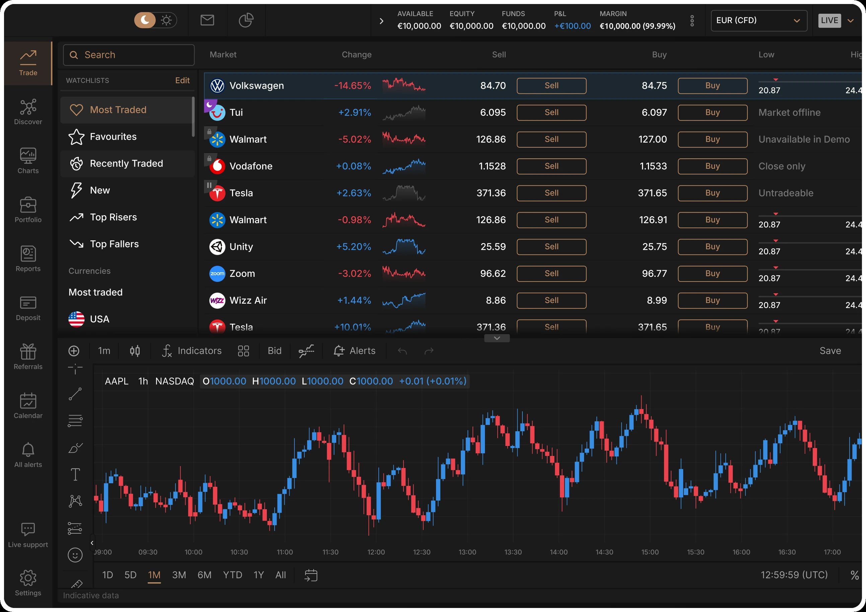The width and height of the screenshot is (866, 612).
Task: Open the Tui market row
Action: point(533,112)
